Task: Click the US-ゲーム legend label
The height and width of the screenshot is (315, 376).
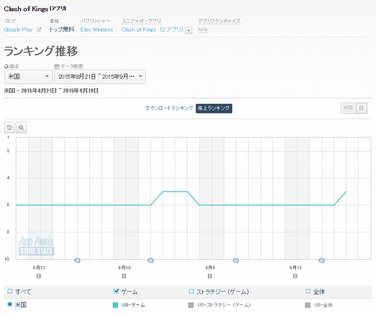Action: [133, 305]
